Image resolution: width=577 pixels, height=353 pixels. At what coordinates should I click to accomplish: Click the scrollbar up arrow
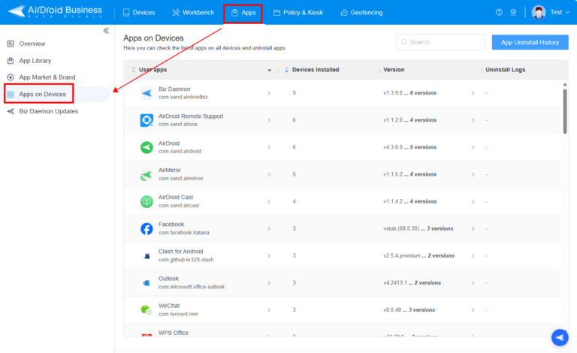pyautogui.click(x=565, y=85)
